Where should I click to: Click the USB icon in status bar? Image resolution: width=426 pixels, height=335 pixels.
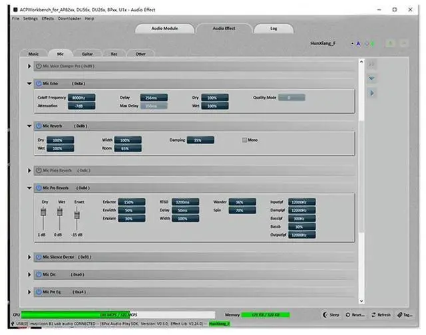click(x=13, y=324)
